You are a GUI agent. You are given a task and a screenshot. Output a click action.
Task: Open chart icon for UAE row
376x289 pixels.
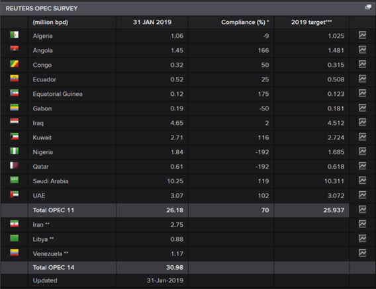coord(362,195)
